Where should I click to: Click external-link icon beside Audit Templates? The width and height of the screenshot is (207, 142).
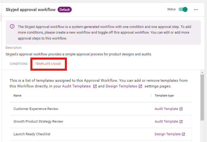[x=95, y=86]
